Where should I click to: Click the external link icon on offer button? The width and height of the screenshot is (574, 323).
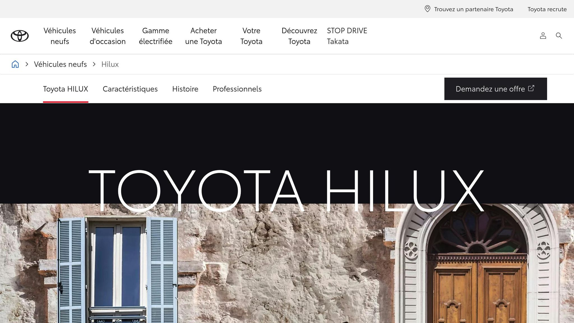pos(531,88)
